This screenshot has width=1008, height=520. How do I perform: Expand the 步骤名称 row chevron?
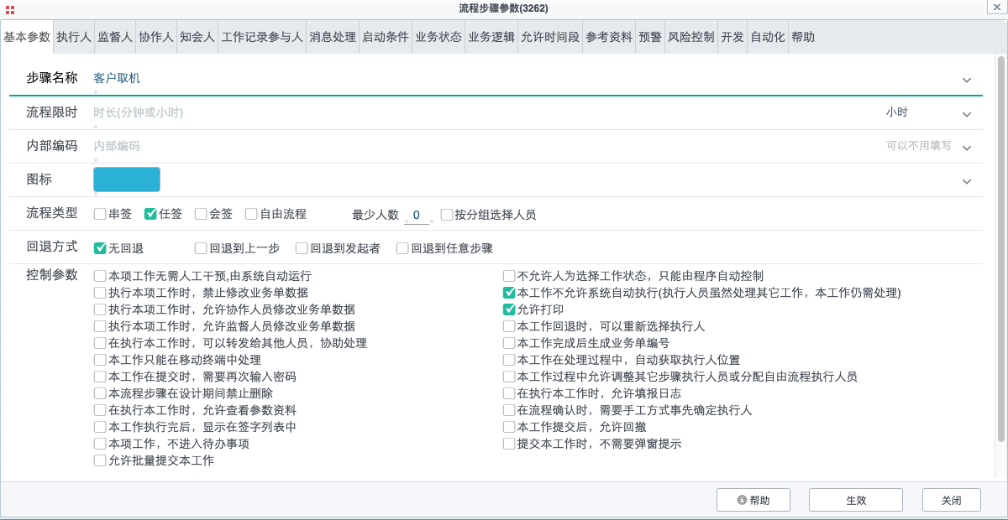click(x=966, y=80)
